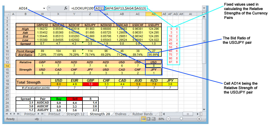Select the 7.0 NZD strength cell
This screenshot has height=126, width=271.
[154, 84]
